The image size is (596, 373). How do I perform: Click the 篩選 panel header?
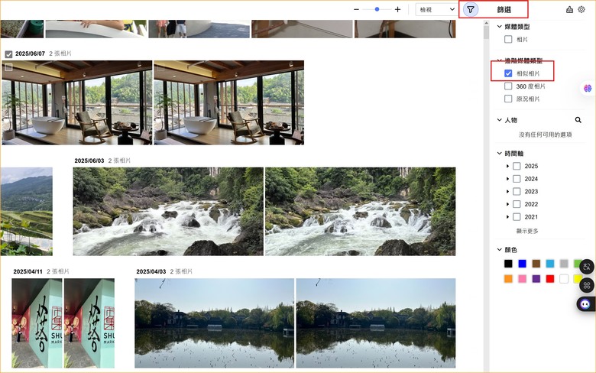point(504,10)
